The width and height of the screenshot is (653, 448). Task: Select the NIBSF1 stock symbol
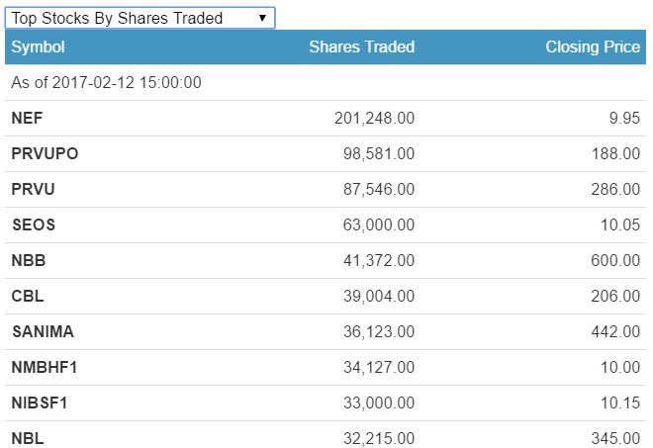coord(40,403)
